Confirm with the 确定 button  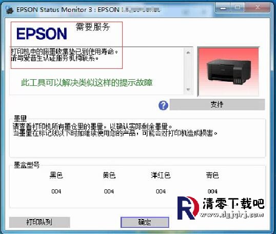pyautogui.click(x=145, y=222)
